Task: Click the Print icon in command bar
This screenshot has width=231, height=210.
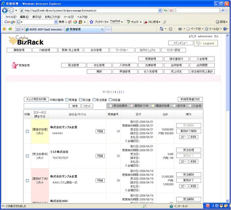Action: point(180,29)
